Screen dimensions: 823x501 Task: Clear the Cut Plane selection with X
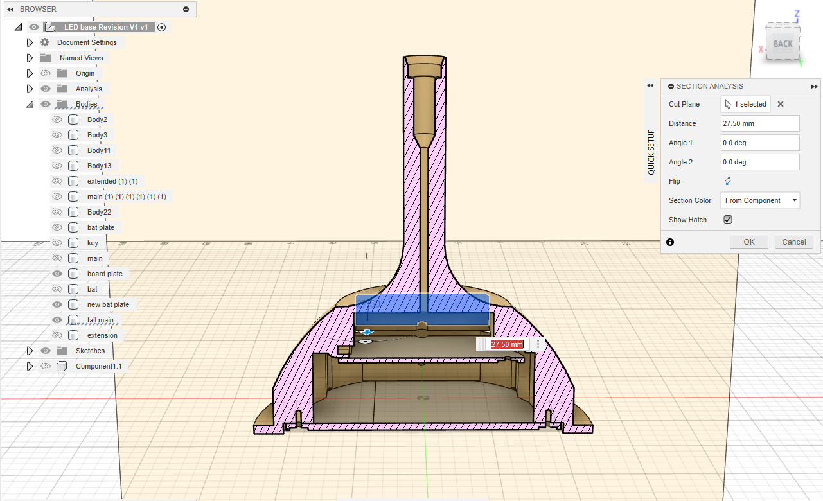point(781,104)
